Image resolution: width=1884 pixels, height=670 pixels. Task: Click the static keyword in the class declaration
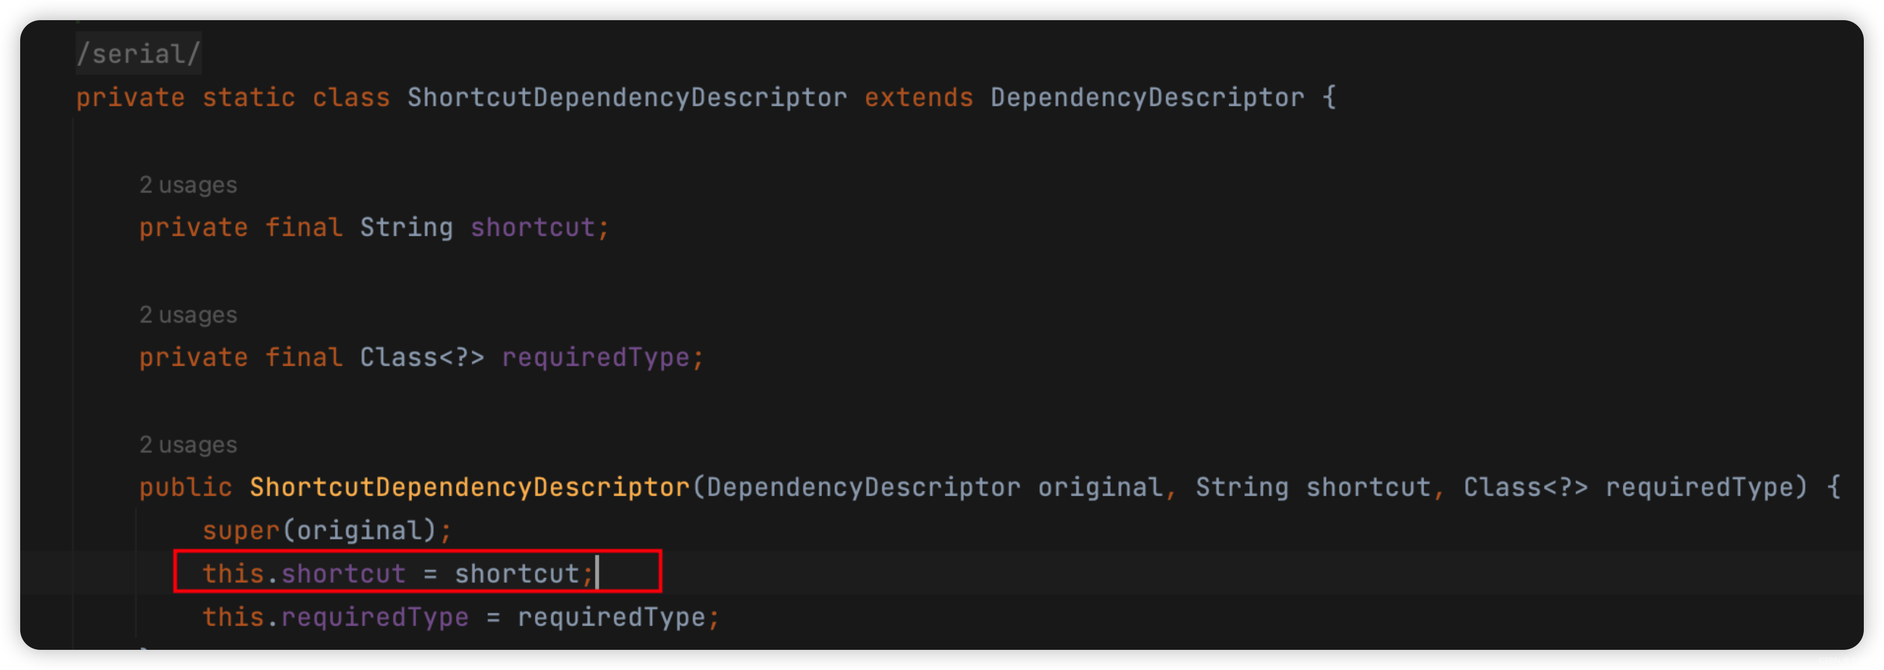(x=248, y=98)
